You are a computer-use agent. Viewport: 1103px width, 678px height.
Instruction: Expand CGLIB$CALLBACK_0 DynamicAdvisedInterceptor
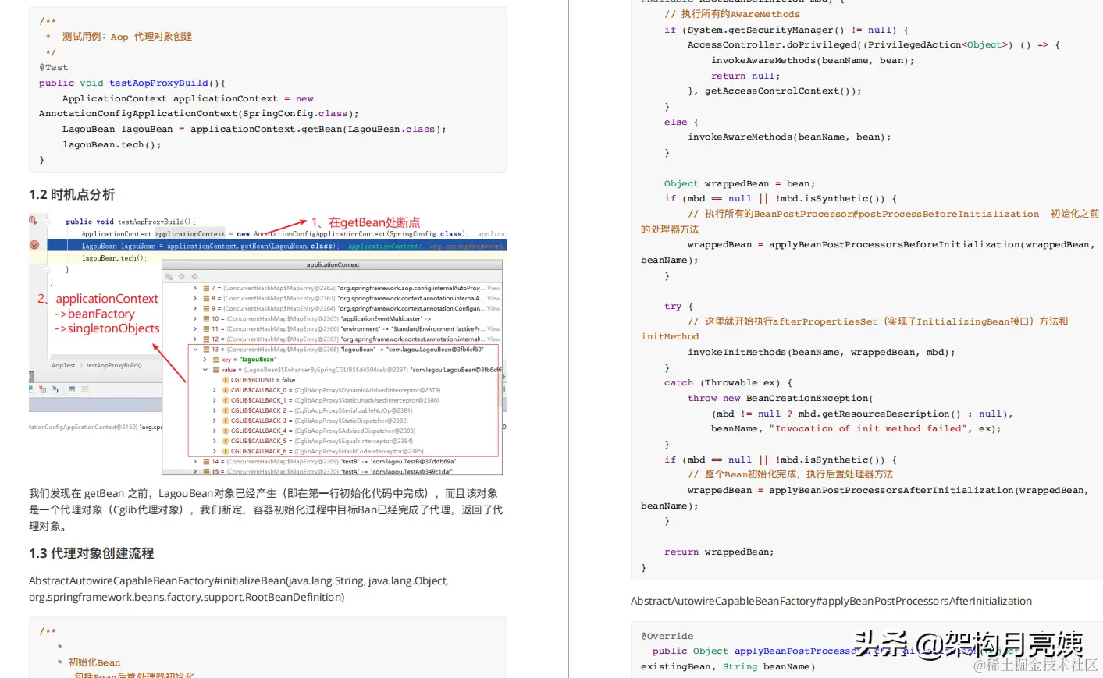point(215,390)
